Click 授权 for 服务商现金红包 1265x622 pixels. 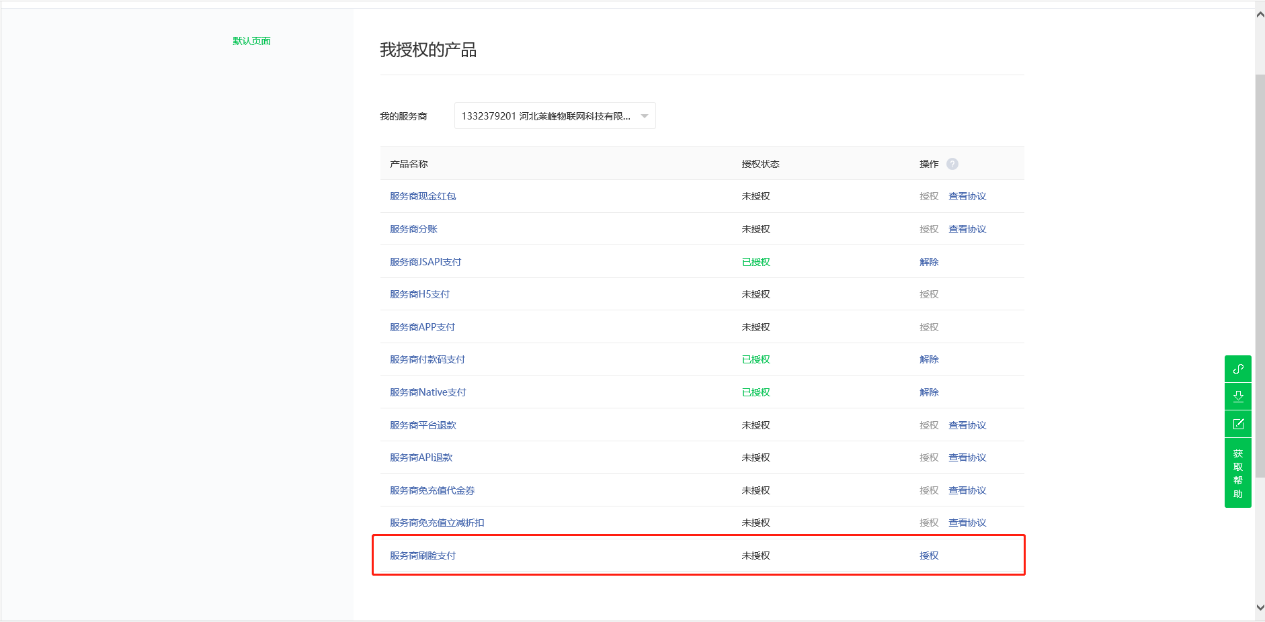[929, 196]
